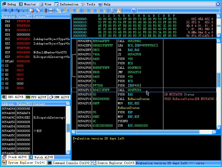Open the calculator tool icon
The height and width of the screenshot is (167, 222).
coord(112,11)
